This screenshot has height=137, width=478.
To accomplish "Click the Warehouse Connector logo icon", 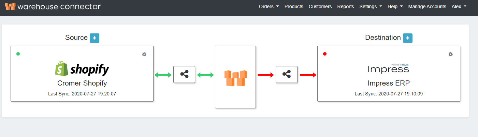I will [x=10, y=6].
